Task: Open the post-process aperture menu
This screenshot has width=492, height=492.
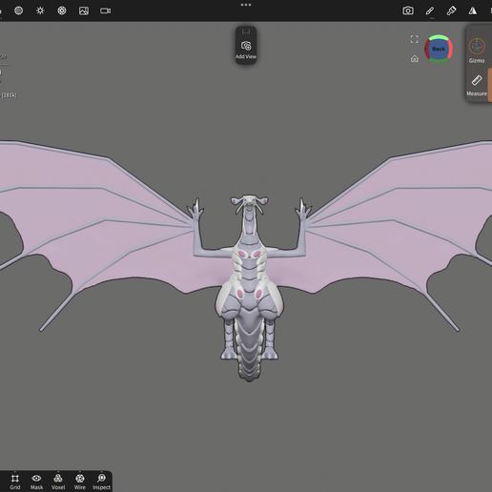Action: pyautogui.click(x=62, y=10)
